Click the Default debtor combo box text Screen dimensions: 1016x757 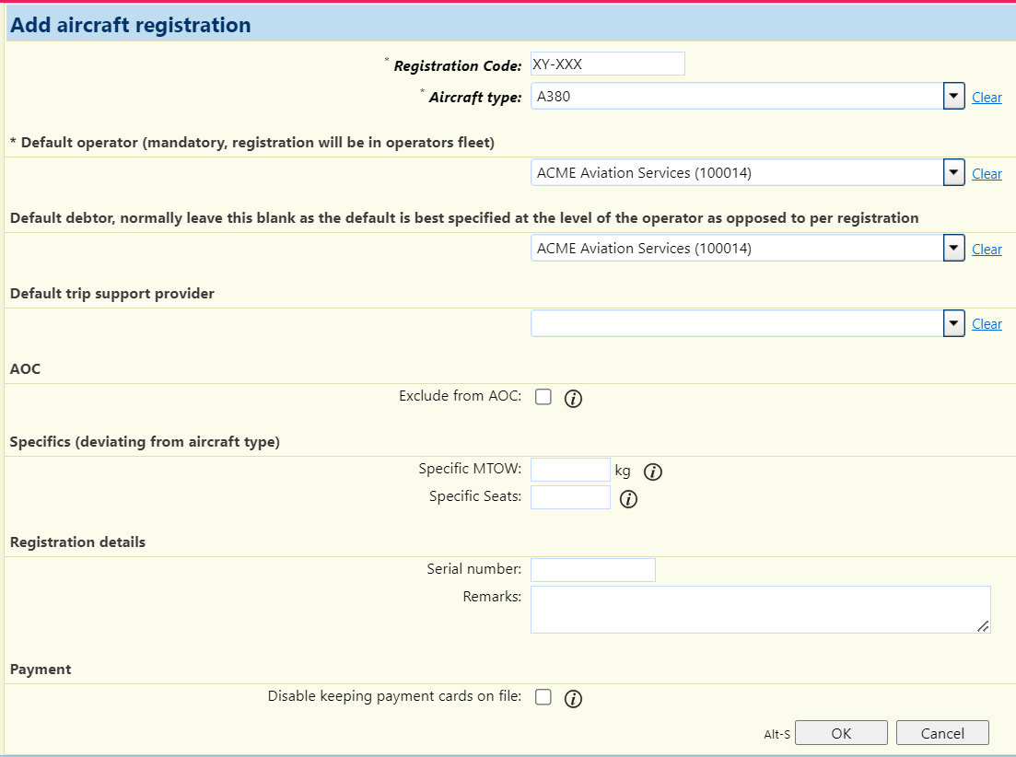[737, 248]
